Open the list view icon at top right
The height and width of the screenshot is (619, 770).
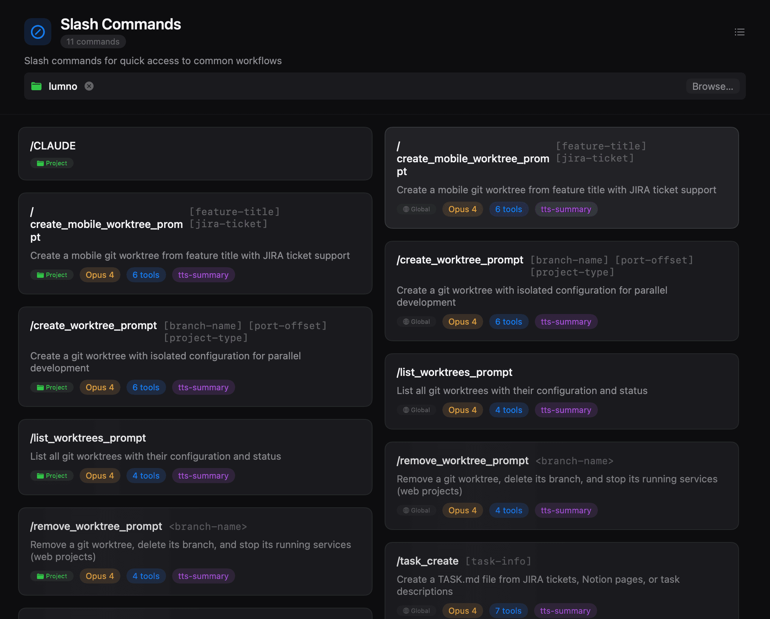point(739,32)
